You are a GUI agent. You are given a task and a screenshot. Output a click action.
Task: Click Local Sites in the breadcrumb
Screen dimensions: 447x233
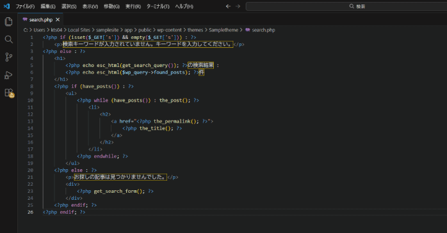(x=79, y=30)
